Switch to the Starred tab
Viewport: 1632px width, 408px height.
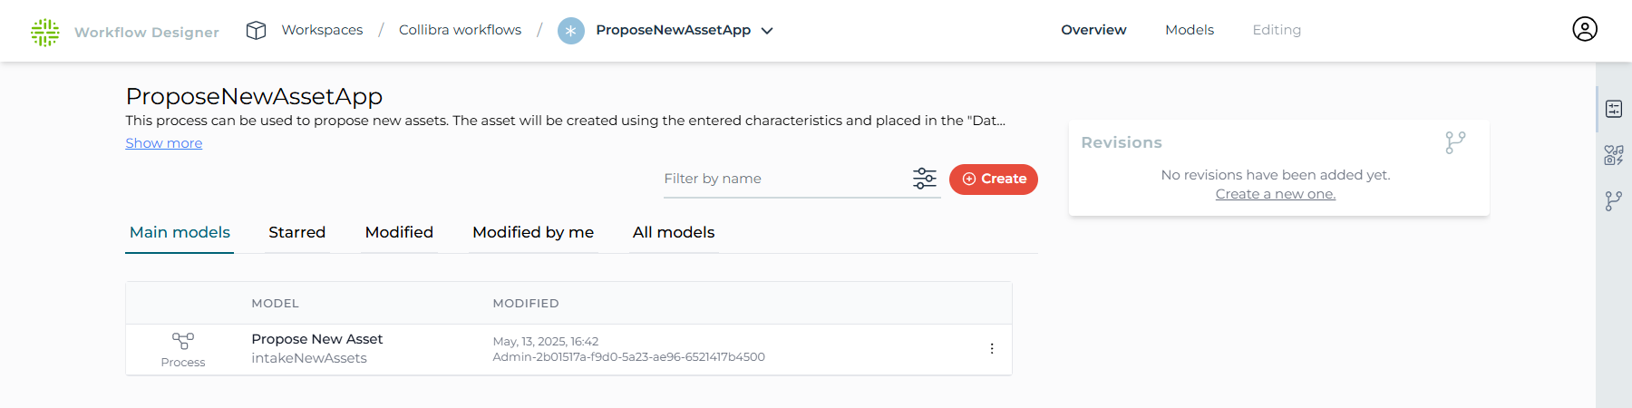click(x=297, y=232)
